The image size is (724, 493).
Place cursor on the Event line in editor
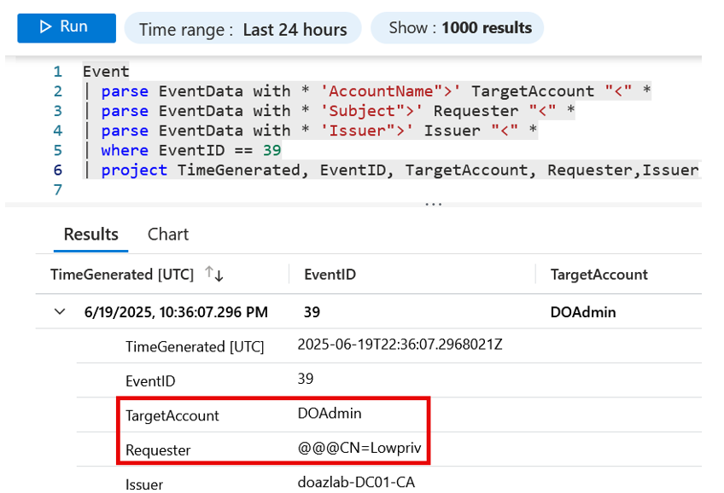106,72
